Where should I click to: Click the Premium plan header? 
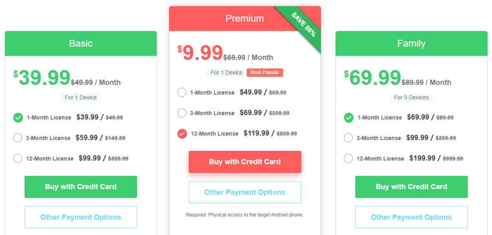[x=245, y=19]
